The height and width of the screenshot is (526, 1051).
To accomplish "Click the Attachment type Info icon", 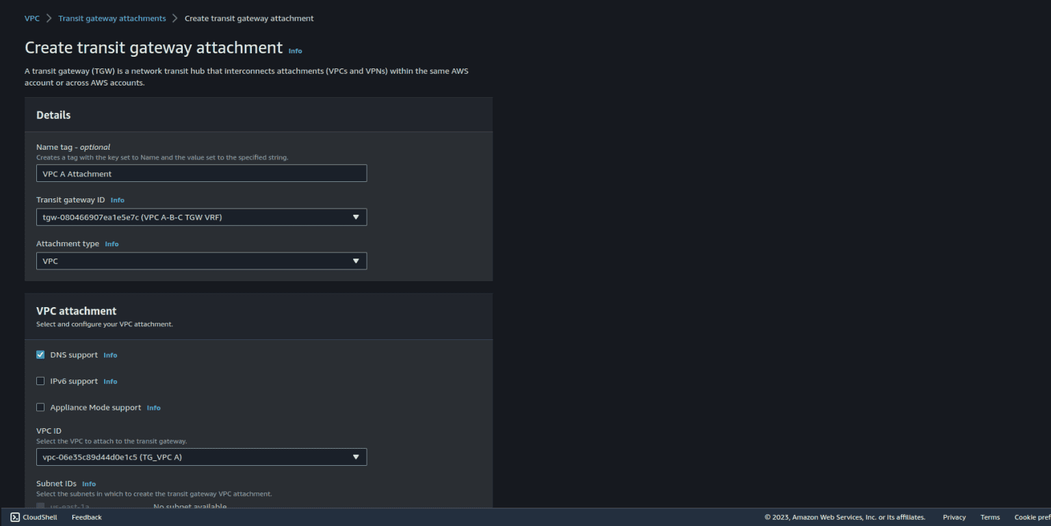I will point(112,244).
